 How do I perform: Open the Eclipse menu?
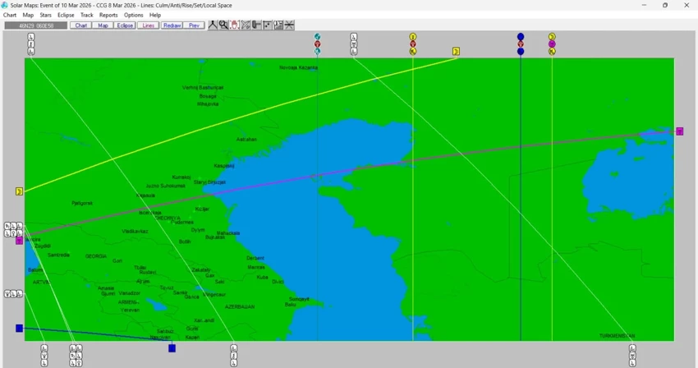pos(66,15)
